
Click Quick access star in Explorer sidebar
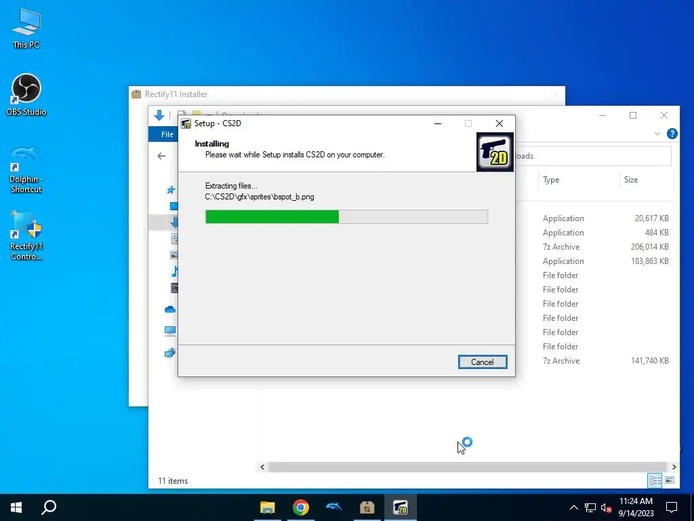(171, 190)
